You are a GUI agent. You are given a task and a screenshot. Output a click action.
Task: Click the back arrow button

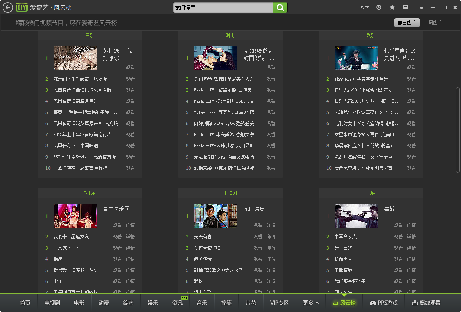tap(7, 7)
